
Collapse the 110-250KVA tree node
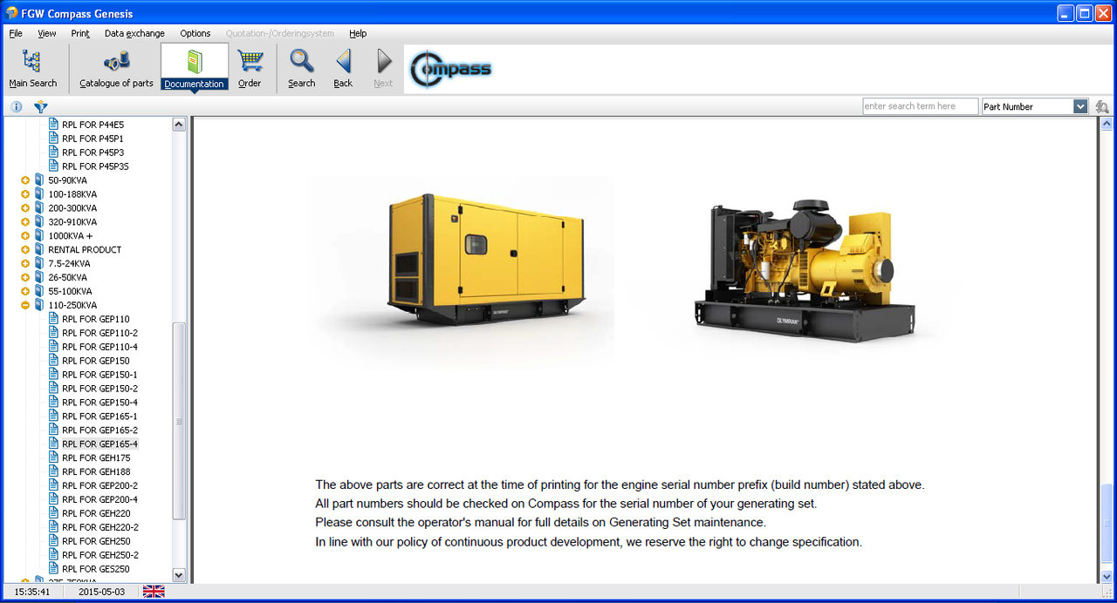click(25, 305)
